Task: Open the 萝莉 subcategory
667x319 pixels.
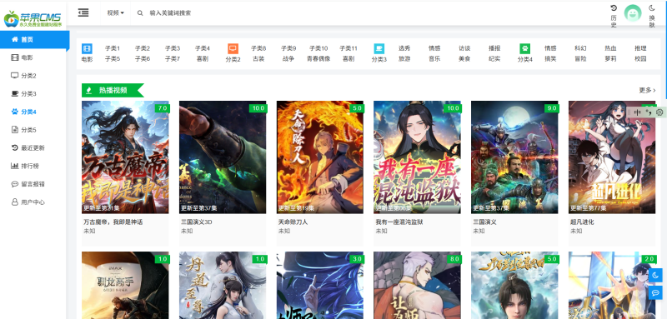Action: point(610,59)
